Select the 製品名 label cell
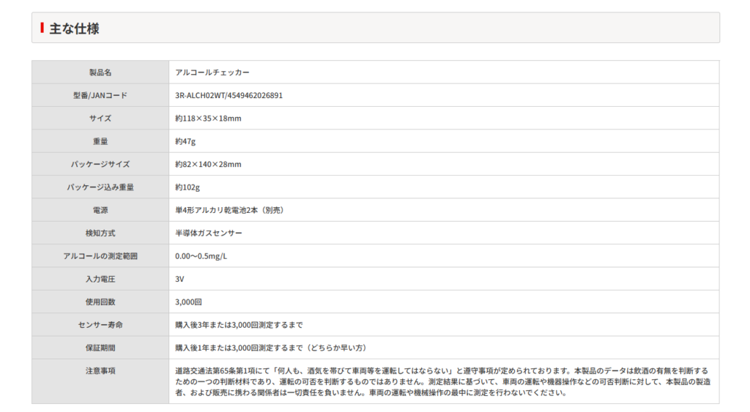Image resolution: width=750 pixels, height=412 pixels. click(x=100, y=72)
